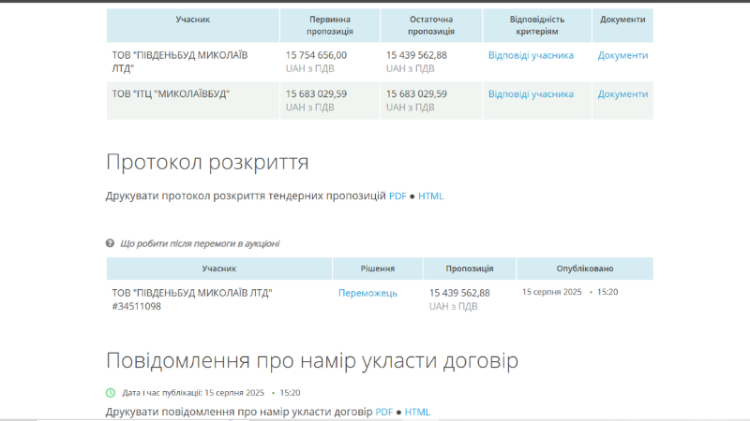Image resolution: width=750 pixels, height=421 pixels.
Task: Open PDF of the disclosure protocol
Action: tap(397, 196)
